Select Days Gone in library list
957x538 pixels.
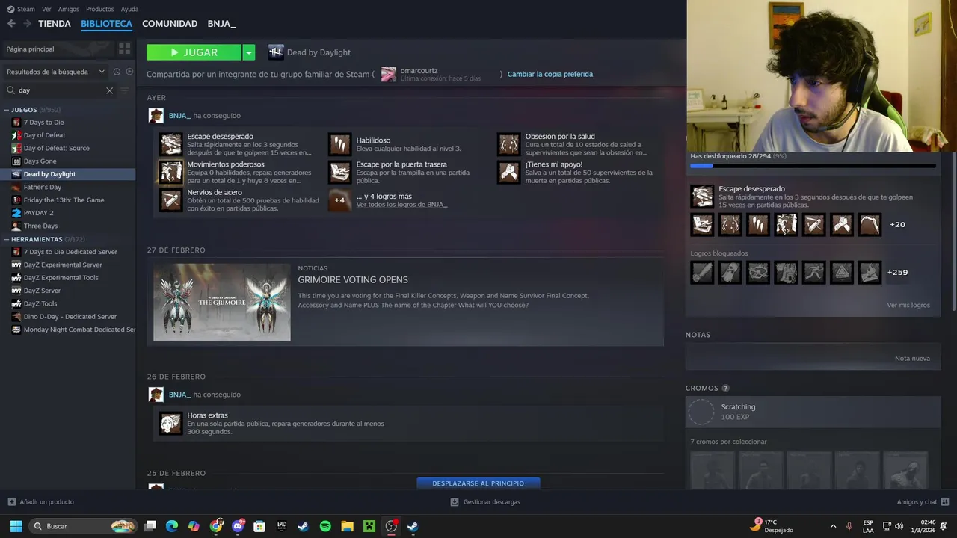(x=40, y=161)
